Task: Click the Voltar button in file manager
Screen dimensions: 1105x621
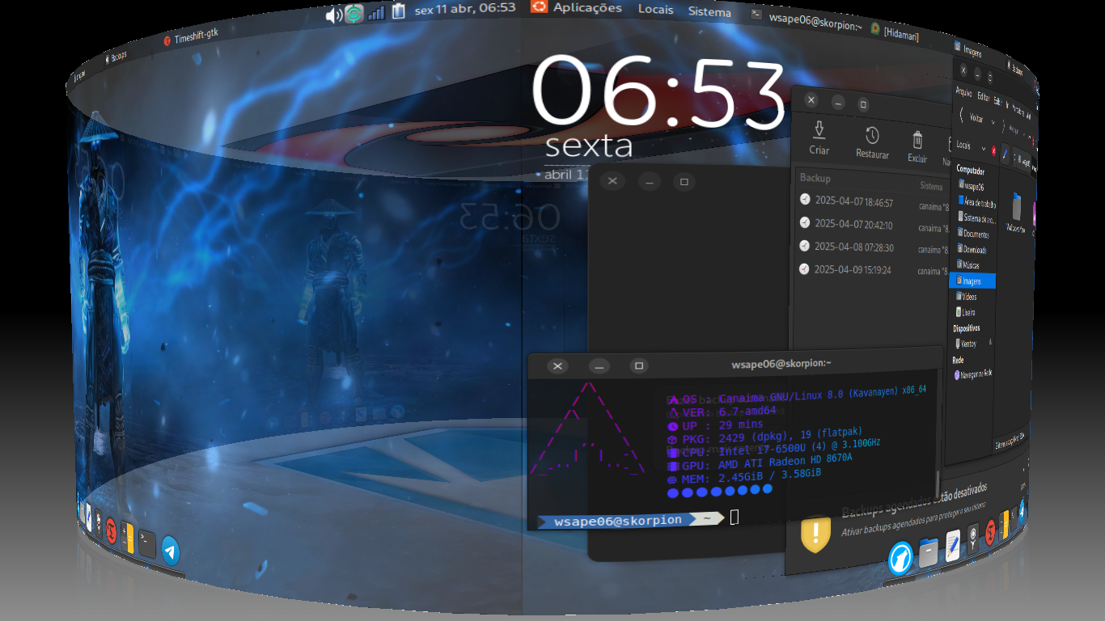Action: point(975,118)
